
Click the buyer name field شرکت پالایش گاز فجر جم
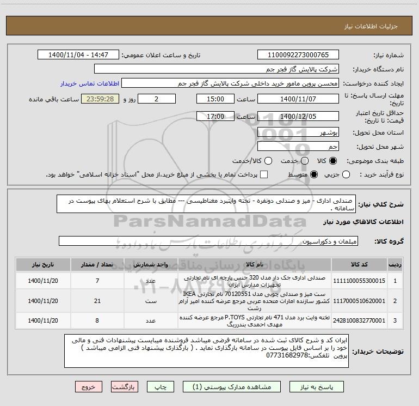tap(217, 69)
